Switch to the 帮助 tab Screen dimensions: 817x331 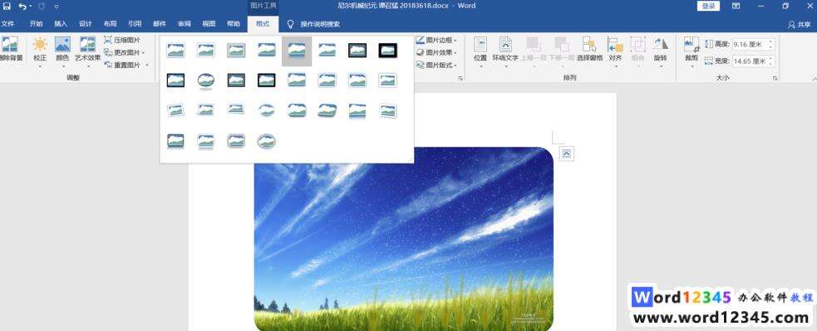point(234,24)
